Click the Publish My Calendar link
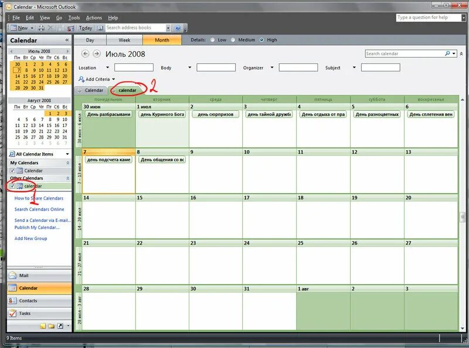 coord(37,227)
